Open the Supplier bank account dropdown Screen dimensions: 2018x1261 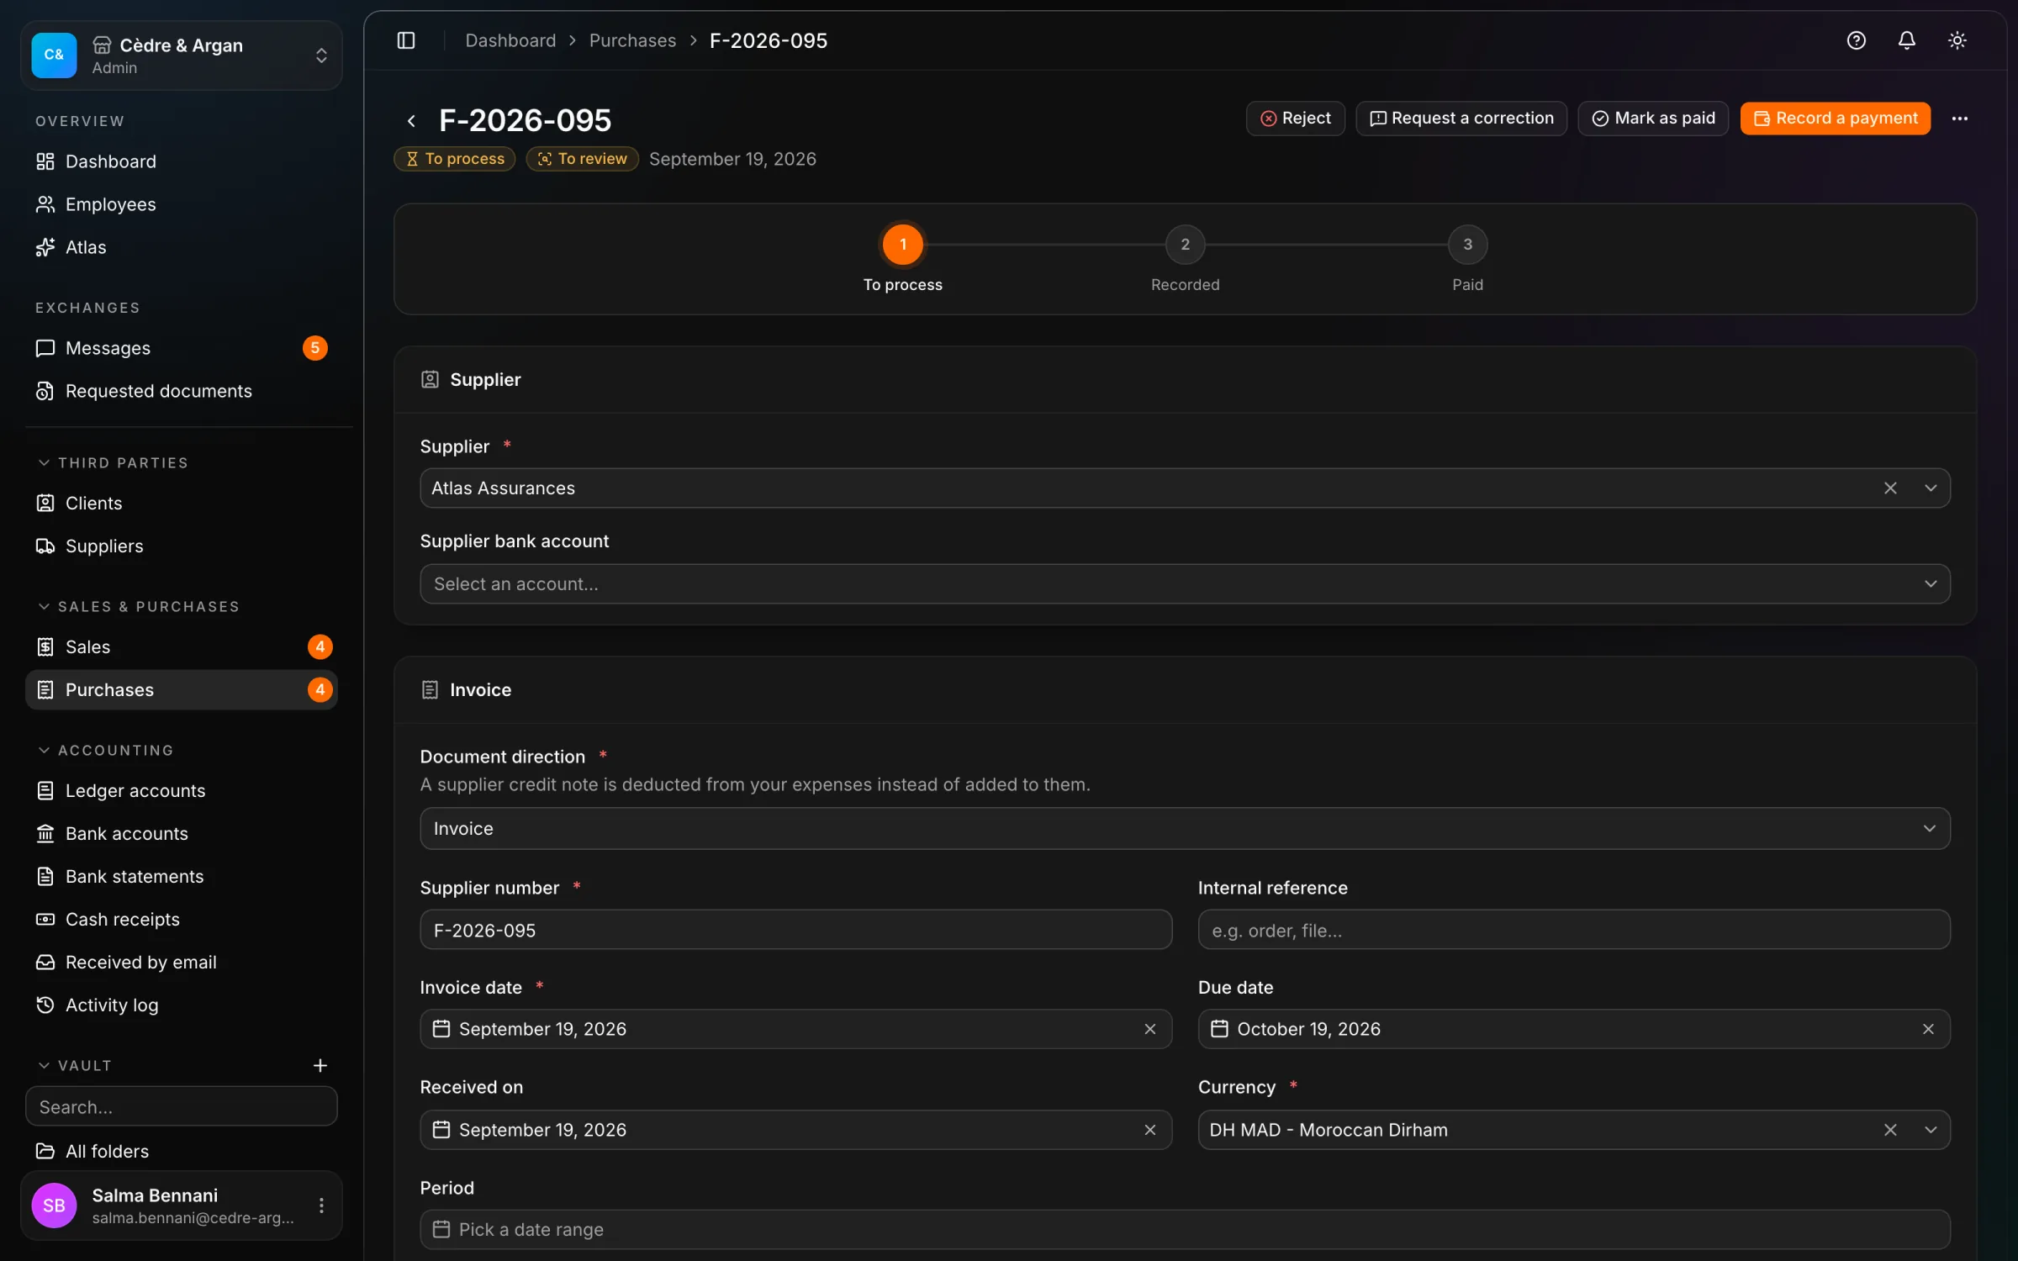[1185, 583]
